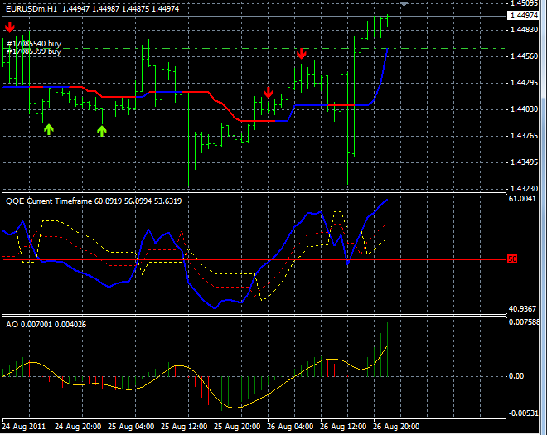Image resolution: width=547 pixels, height=435 pixels.
Task: Click the gray chart shift triangle at top
Action: click(404, 4)
